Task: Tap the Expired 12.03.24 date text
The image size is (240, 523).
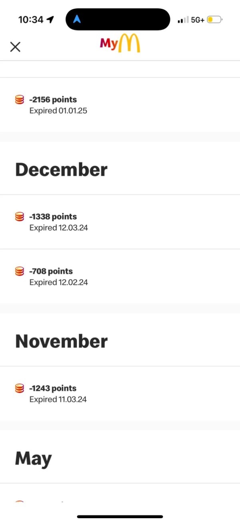Action: 58,228
